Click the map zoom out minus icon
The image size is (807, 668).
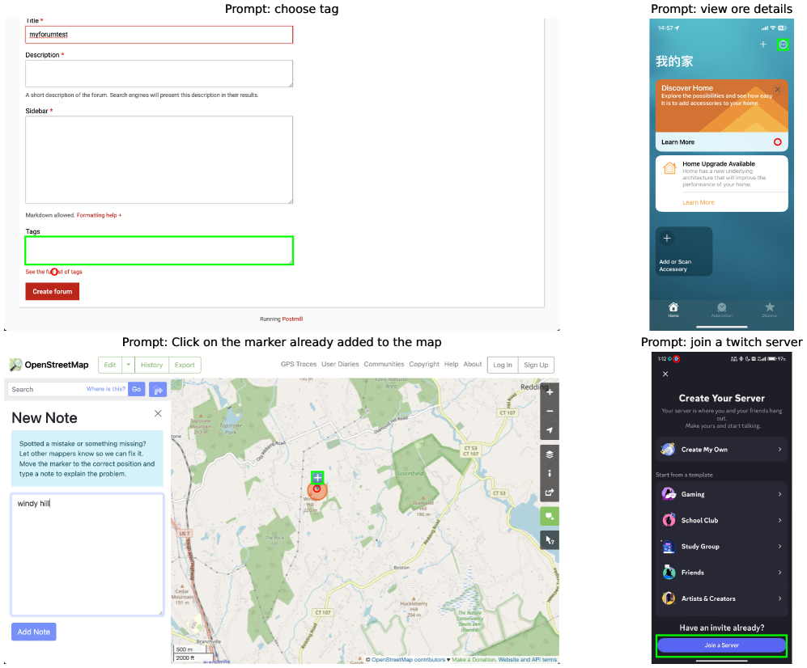[x=549, y=412]
